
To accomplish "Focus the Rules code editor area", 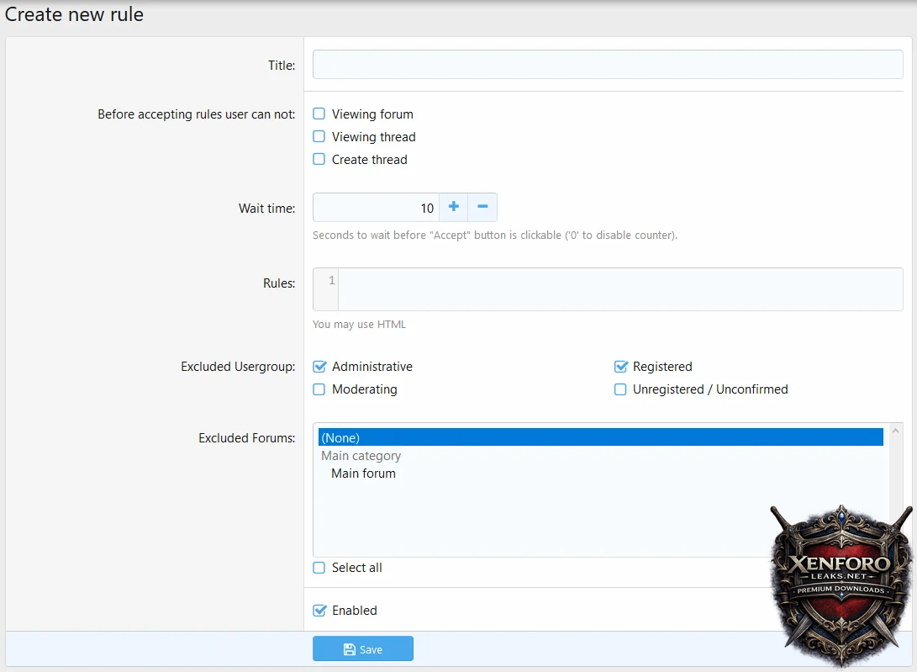I will tap(619, 289).
